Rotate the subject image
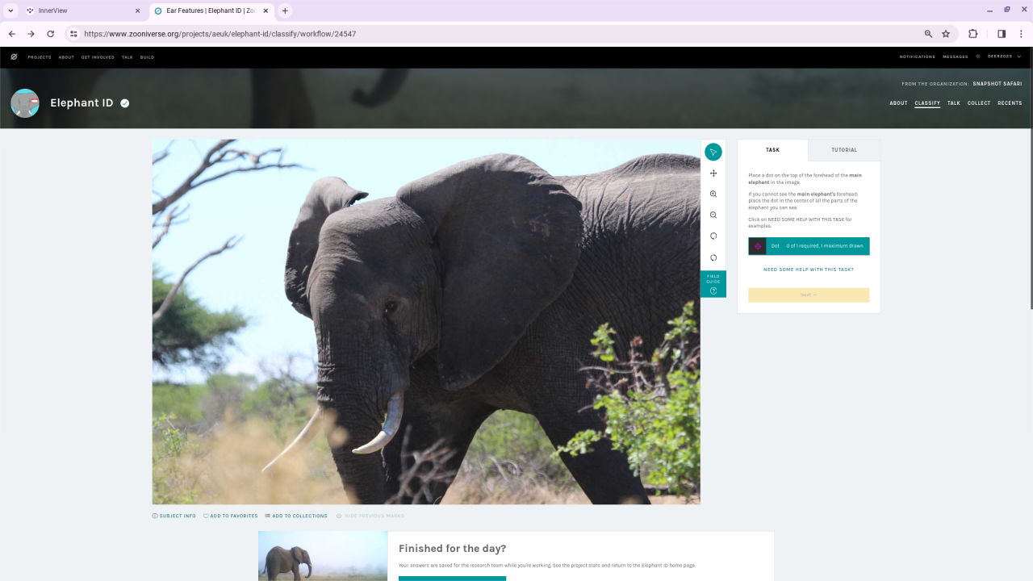 [713, 236]
